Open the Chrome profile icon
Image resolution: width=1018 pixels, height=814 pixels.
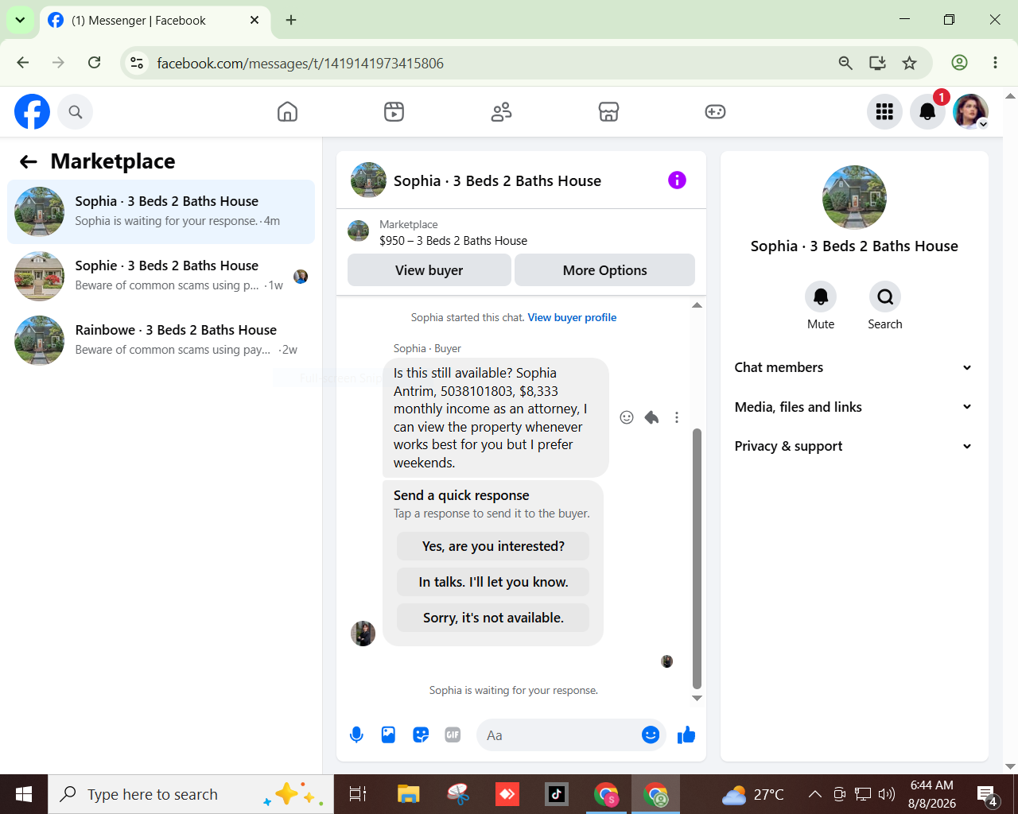tap(959, 63)
